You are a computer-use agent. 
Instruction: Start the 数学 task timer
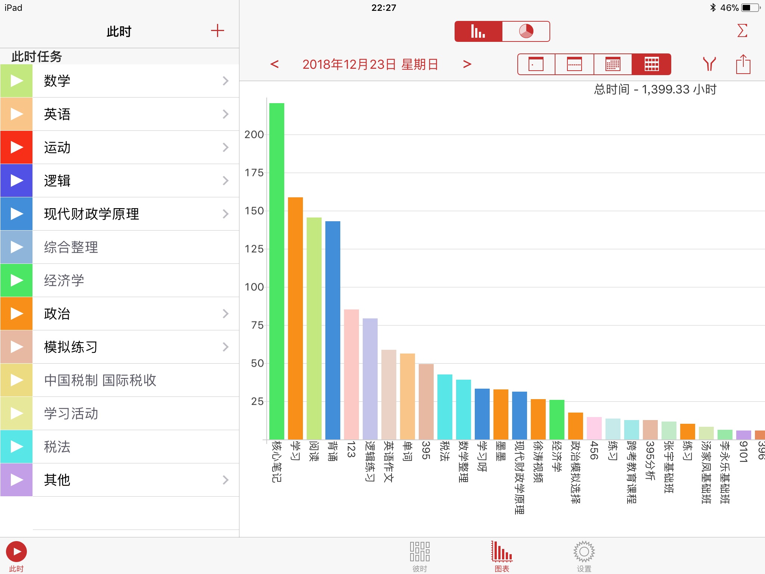point(16,81)
